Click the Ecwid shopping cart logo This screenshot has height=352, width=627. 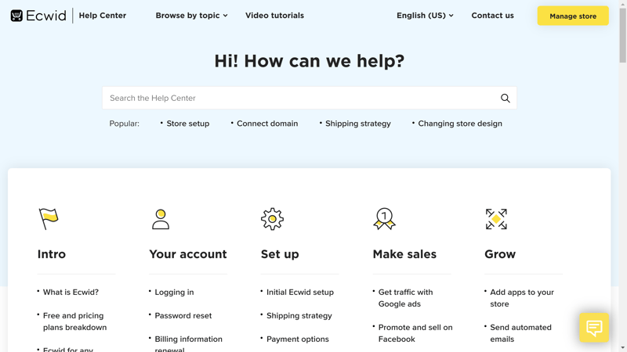(16, 16)
